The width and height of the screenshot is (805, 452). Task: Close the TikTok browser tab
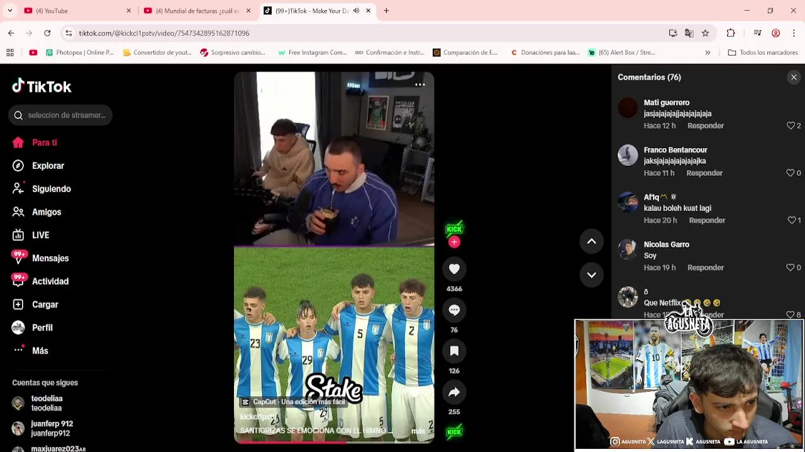tap(368, 11)
